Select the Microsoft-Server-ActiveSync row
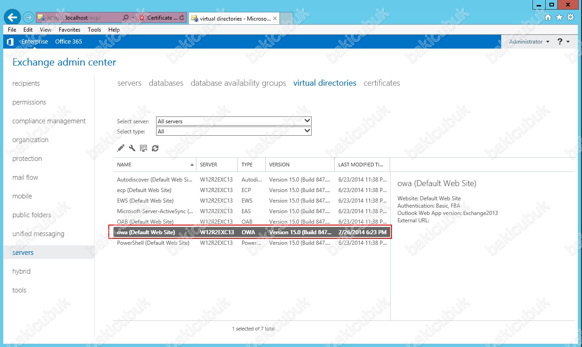Image resolution: width=582 pixels, height=347 pixels. [252, 211]
